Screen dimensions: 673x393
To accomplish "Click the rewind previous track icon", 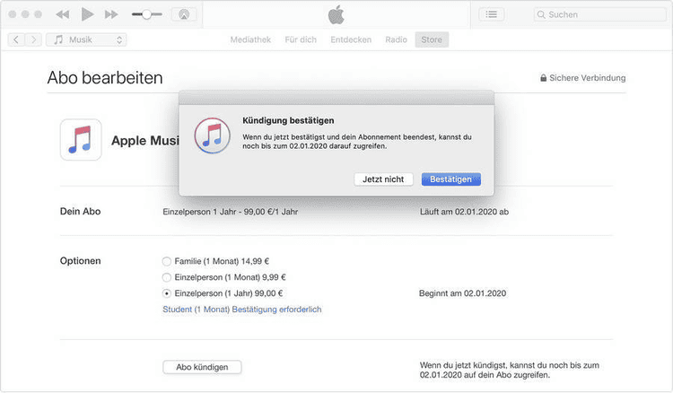I will pyautogui.click(x=63, y=14).
